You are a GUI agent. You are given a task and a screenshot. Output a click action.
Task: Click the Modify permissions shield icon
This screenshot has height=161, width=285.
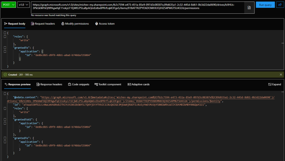(x=63, y=24)
